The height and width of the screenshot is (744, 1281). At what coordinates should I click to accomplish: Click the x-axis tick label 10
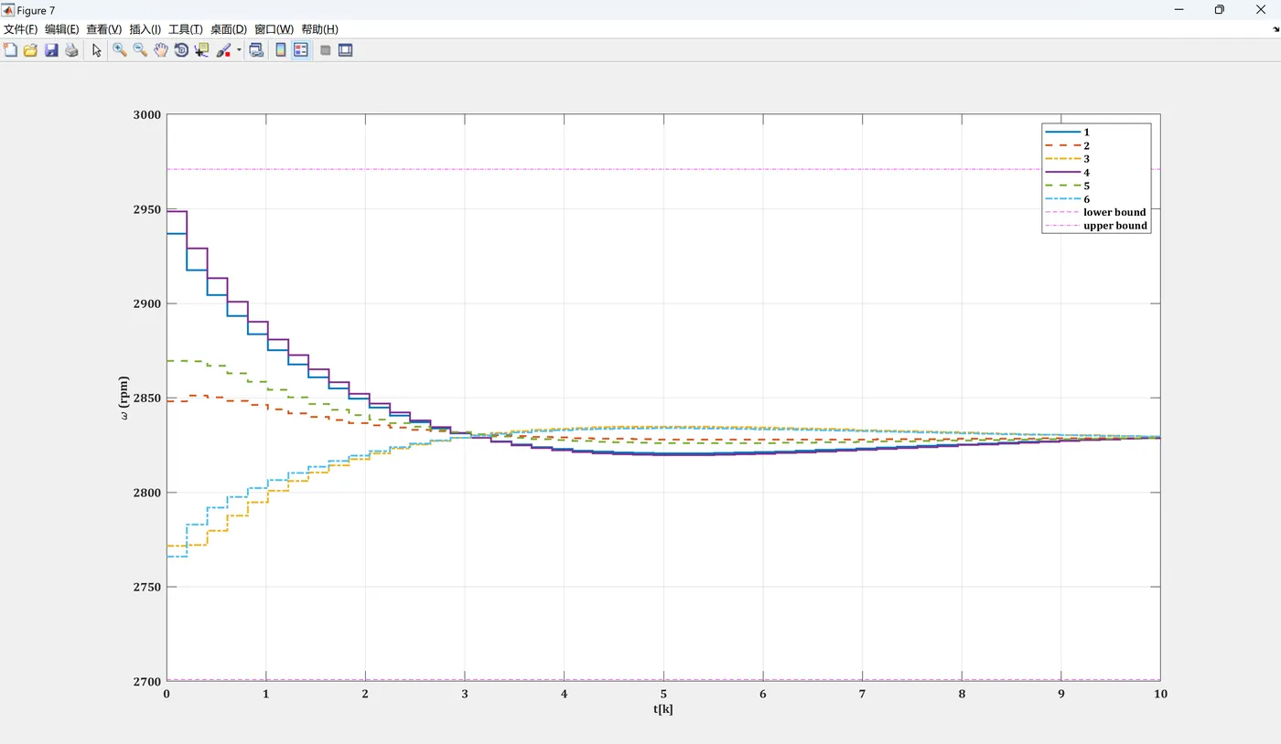[x=1160, y=694]
